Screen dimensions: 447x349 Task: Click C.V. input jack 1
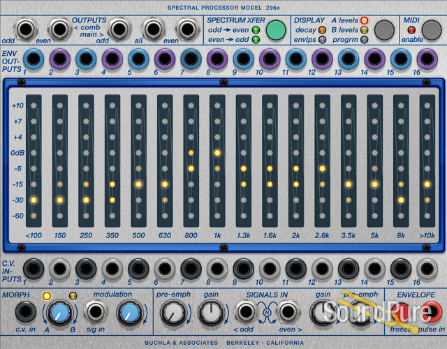(33, 269)
